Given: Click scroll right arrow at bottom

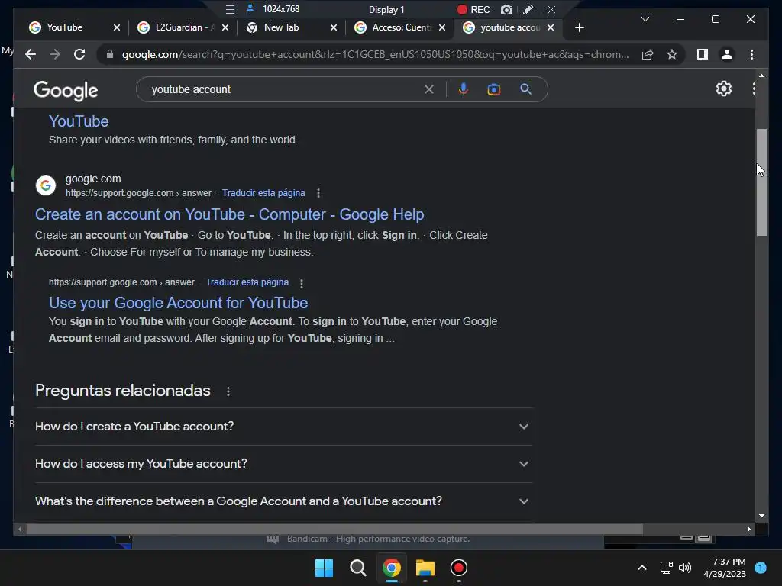Looking at the screenshot, I should pos(748,530).
